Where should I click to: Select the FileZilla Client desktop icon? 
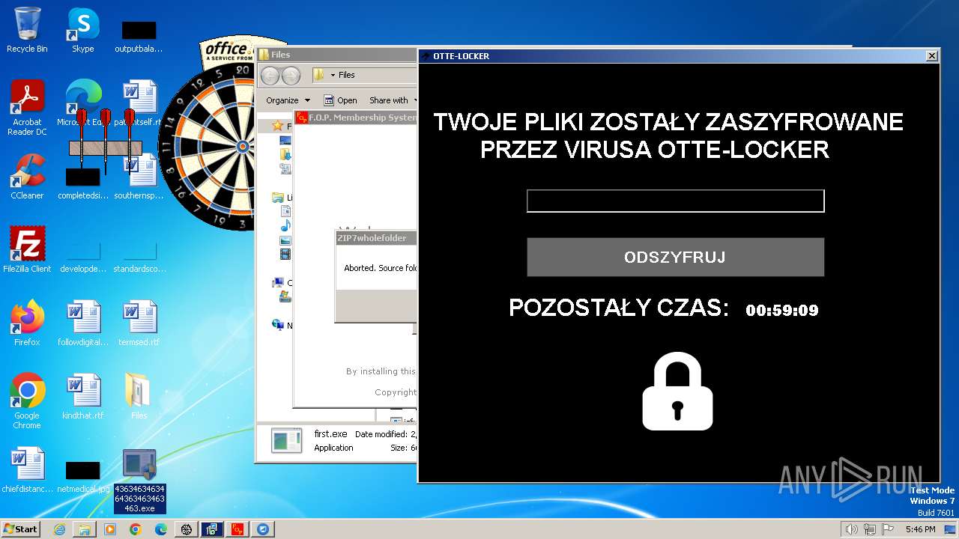pyautogui.click(x=27, y=250)
